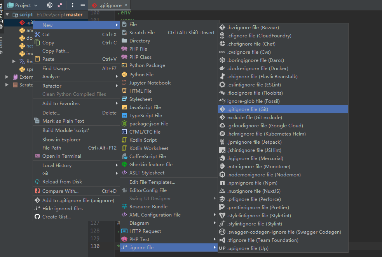The image size is (382, 257).
Task: Click the CoffeeScript icon beside CoffeeScript File
Action: coord(124,156)
